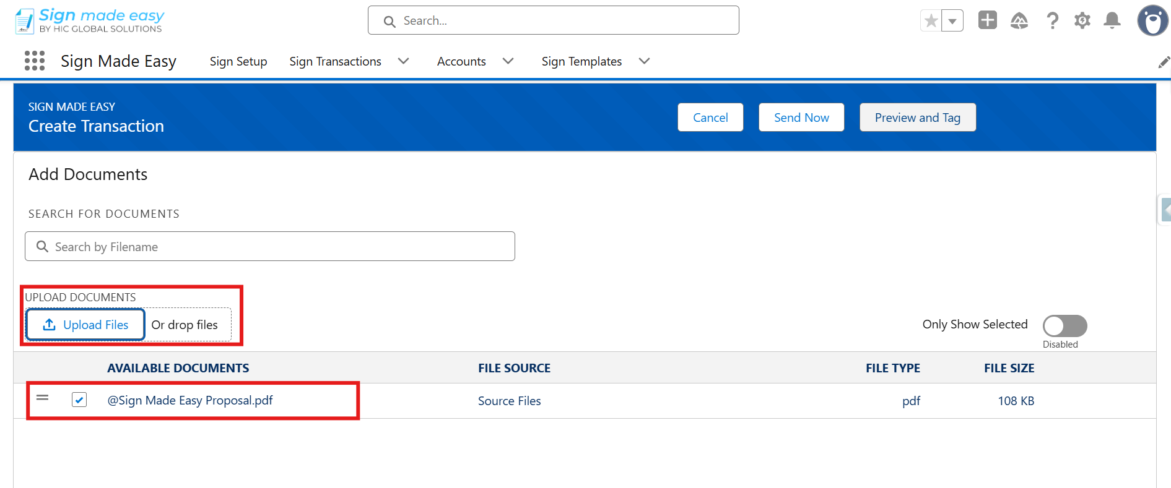Click the Send Now button
The image size is (1171, 488).
[801, 118]
